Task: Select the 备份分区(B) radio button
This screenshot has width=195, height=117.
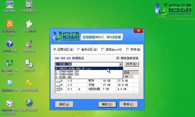Action: (x=78, y=49)
